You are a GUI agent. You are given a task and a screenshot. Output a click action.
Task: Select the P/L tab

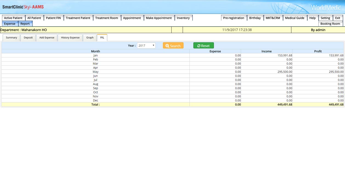point(102,38)
